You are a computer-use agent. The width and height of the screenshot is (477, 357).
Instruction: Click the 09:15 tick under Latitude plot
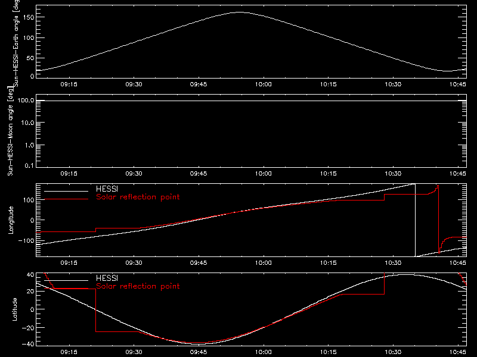69,352
